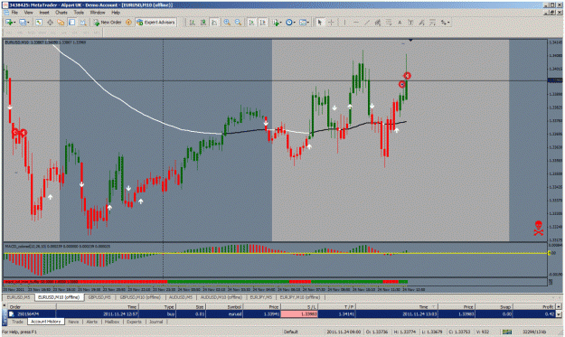Switch to GBPUSD,M10 (offline) chart tab

pos(140,297)
